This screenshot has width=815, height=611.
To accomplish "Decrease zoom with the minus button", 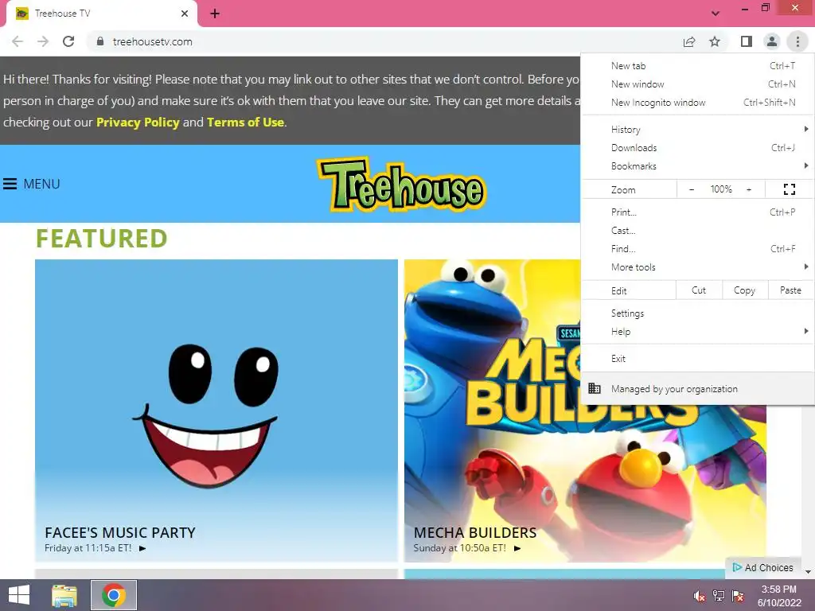I will [x=692, y=189].
